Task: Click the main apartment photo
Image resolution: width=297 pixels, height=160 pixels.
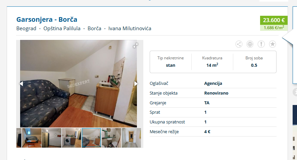Action: pyautogui.click(x=79, y=84)
